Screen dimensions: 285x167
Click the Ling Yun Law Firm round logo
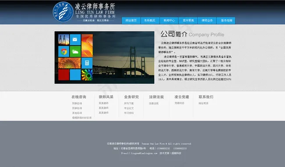[63, 12]
